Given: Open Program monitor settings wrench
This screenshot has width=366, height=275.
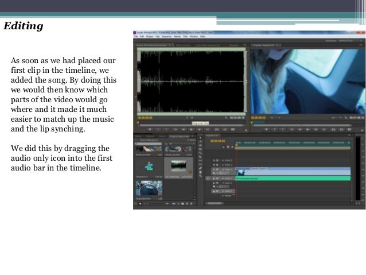Looking at the screenshot, I should 346,118.
